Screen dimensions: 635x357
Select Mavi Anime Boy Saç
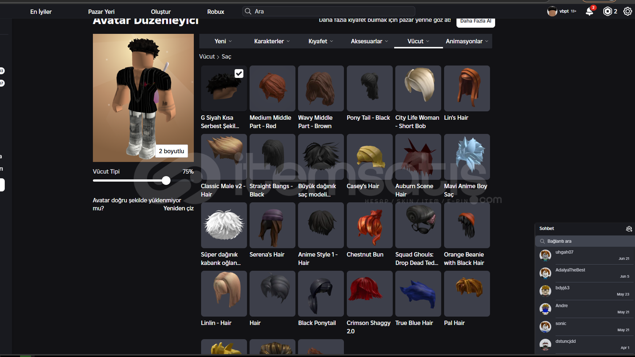point(467,157)
